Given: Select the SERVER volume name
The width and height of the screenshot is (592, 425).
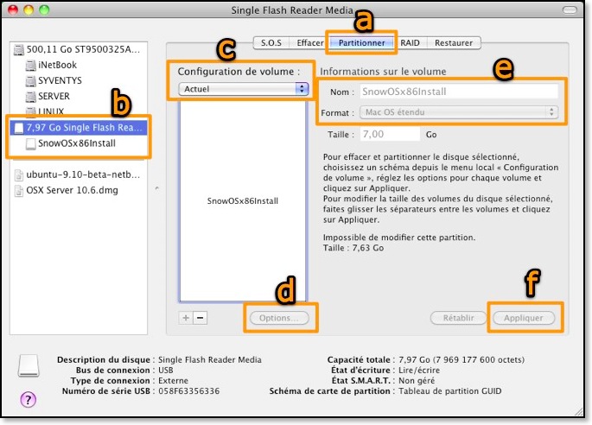Looking at the screenshot, I should (x=54, y=96).
